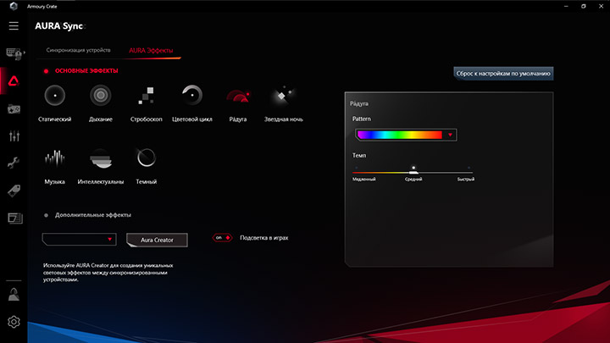This screenshot has width=610, height=343.
Task: Switch to the AURA Эффекты tab
Action: pyautogui.click(x=151, y=51)
